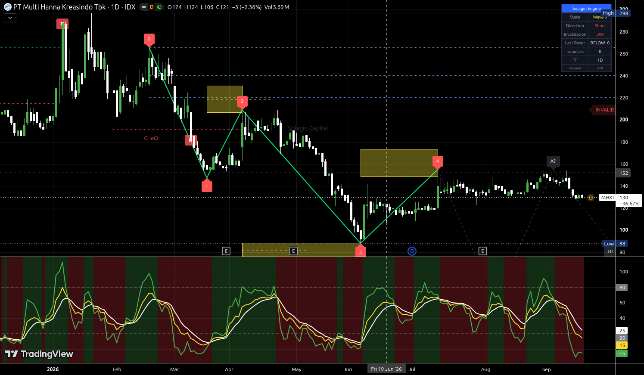Image resolution: width=644 pixels, height=375 pixels.
Task: Click the Impulses 0 value cell
Action: 600,52
